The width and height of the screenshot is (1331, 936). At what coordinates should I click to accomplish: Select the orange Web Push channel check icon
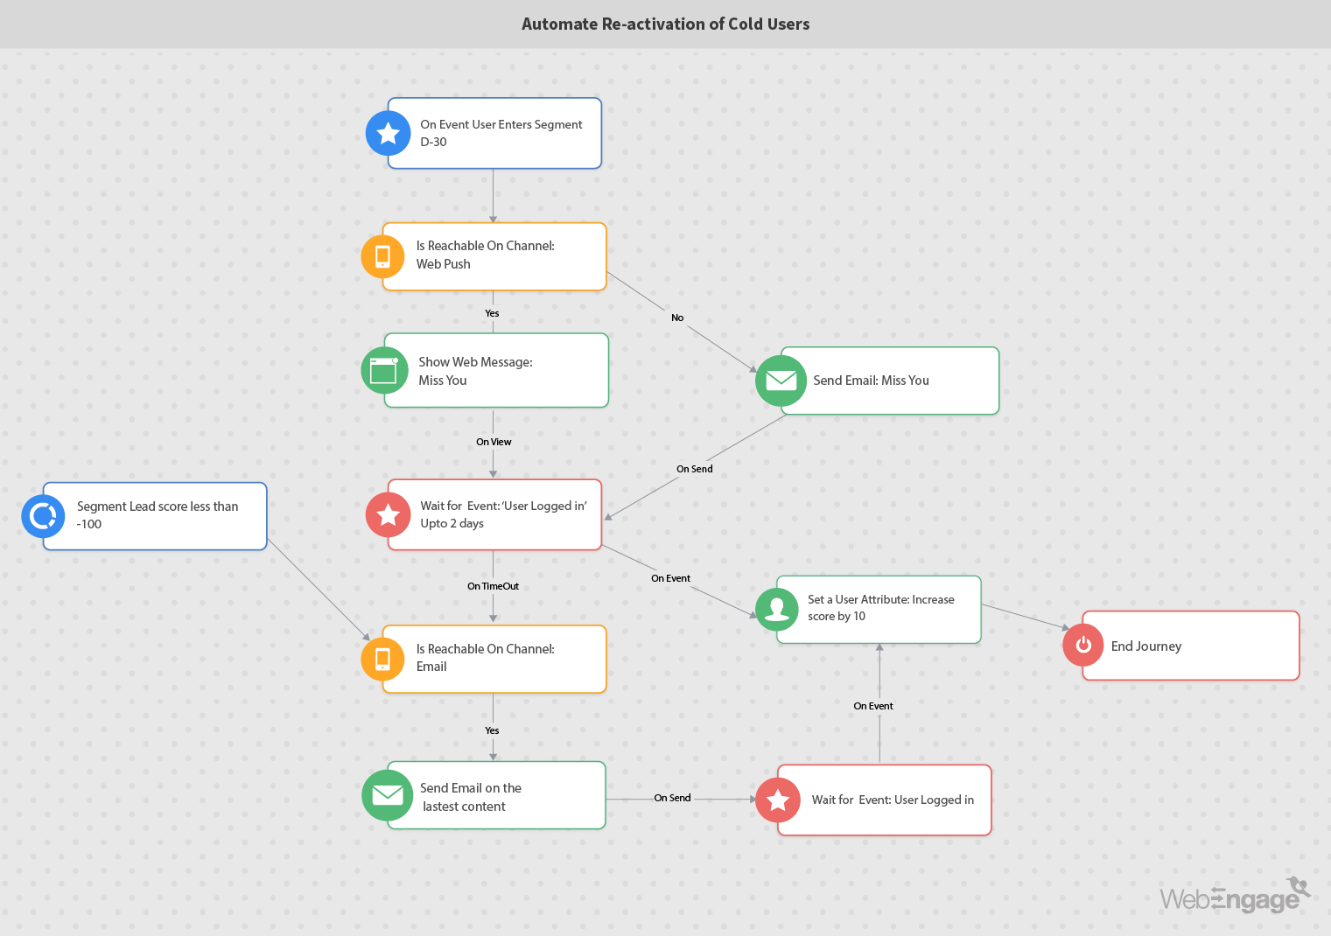click(382, 256)
